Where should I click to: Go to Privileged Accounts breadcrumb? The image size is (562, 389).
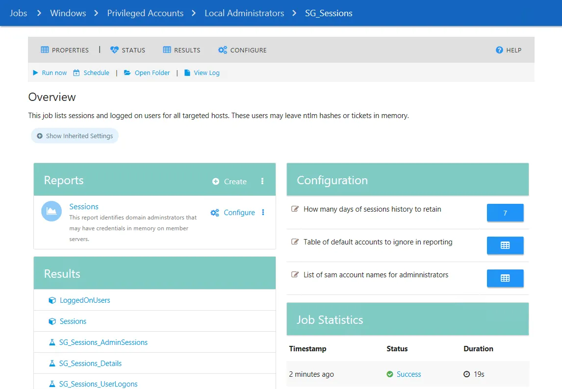(145, 13)
